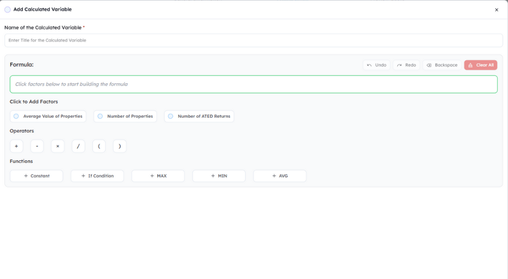
Task: Insert an opening parenthesis
Action: tap(99, 146)
